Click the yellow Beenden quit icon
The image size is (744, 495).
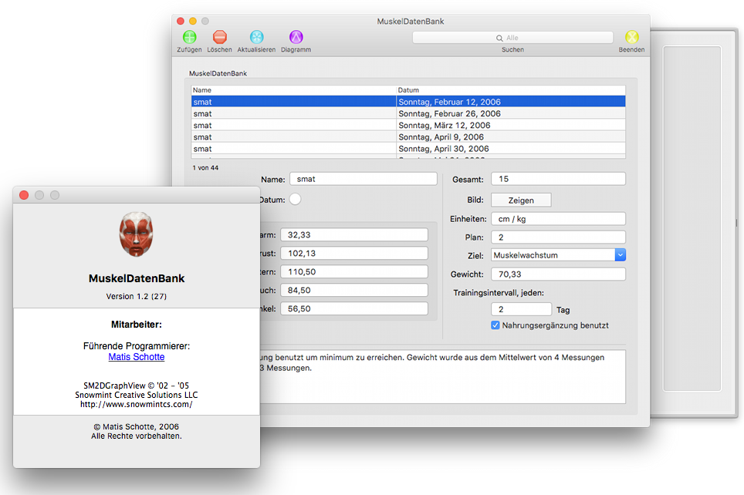click(631, 37)
